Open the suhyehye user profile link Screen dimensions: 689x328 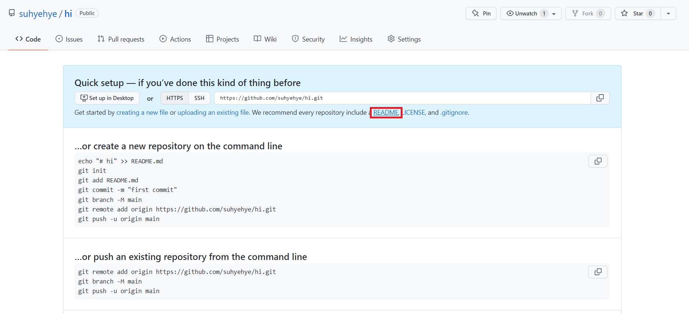point(38,14)
